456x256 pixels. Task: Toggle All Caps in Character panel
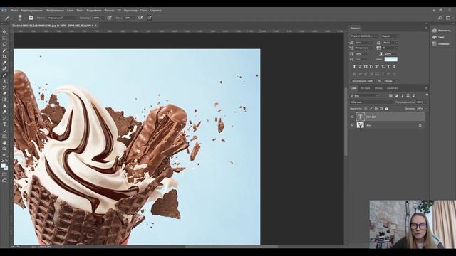pyautogui.click(x=366, y=66)
